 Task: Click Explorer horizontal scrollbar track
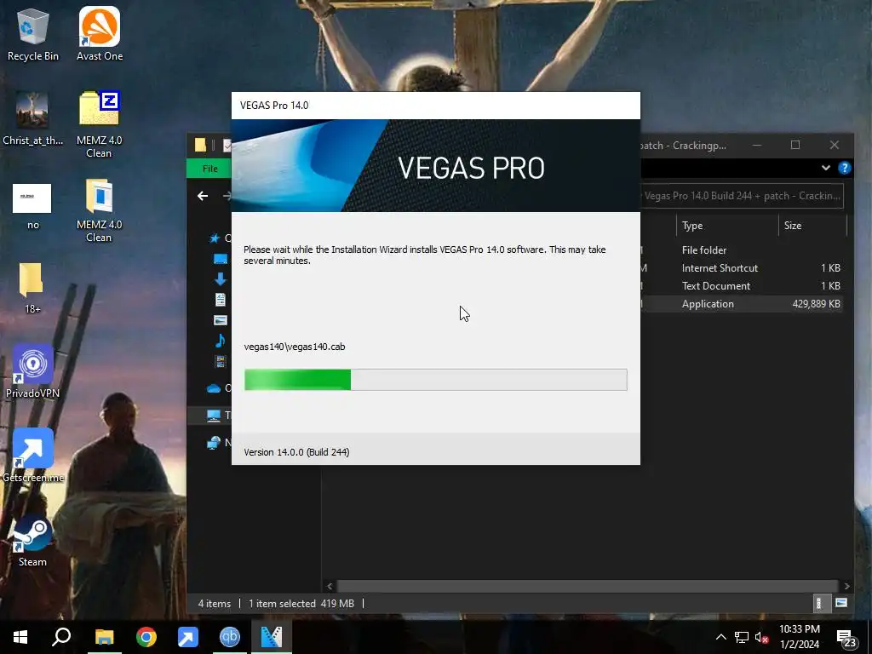tap(588, 586)
